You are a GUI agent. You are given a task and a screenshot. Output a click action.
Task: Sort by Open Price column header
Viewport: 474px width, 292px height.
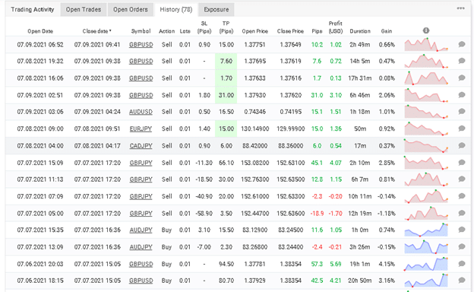pyautogui.click(x=254, y=31)
